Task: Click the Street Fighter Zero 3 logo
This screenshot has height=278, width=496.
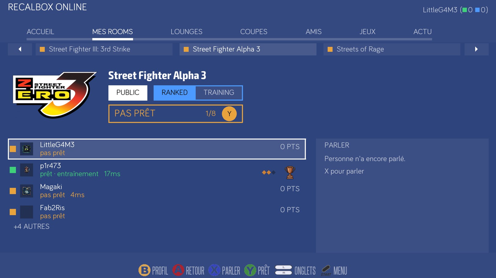Action: click(x=55, y=95)
